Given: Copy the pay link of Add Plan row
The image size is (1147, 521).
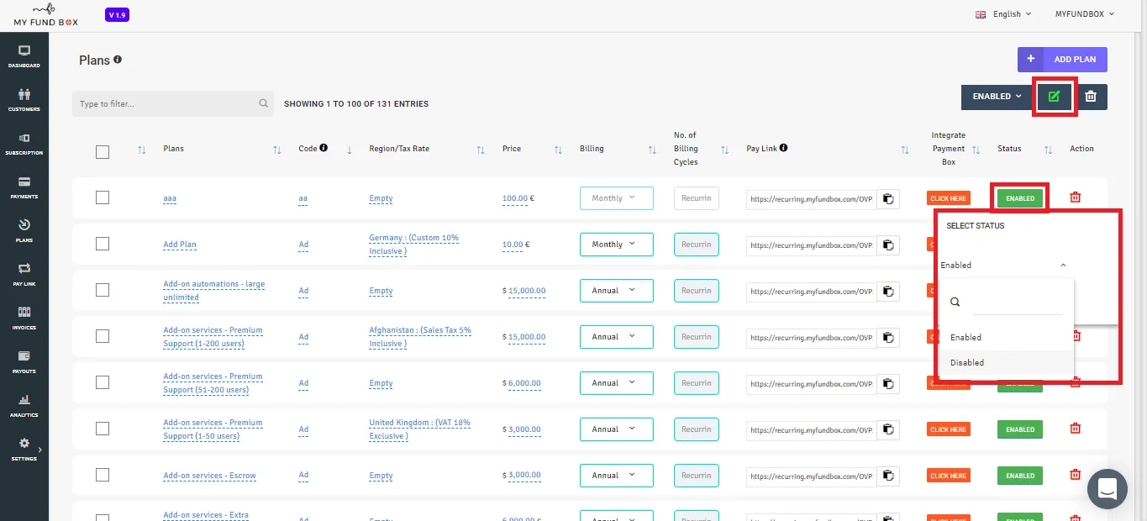Looking at the screenshot, I should [x=888, y=245].
